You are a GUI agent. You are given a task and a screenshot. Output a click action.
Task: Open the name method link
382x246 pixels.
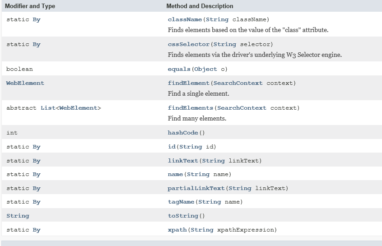click(175, 174)
